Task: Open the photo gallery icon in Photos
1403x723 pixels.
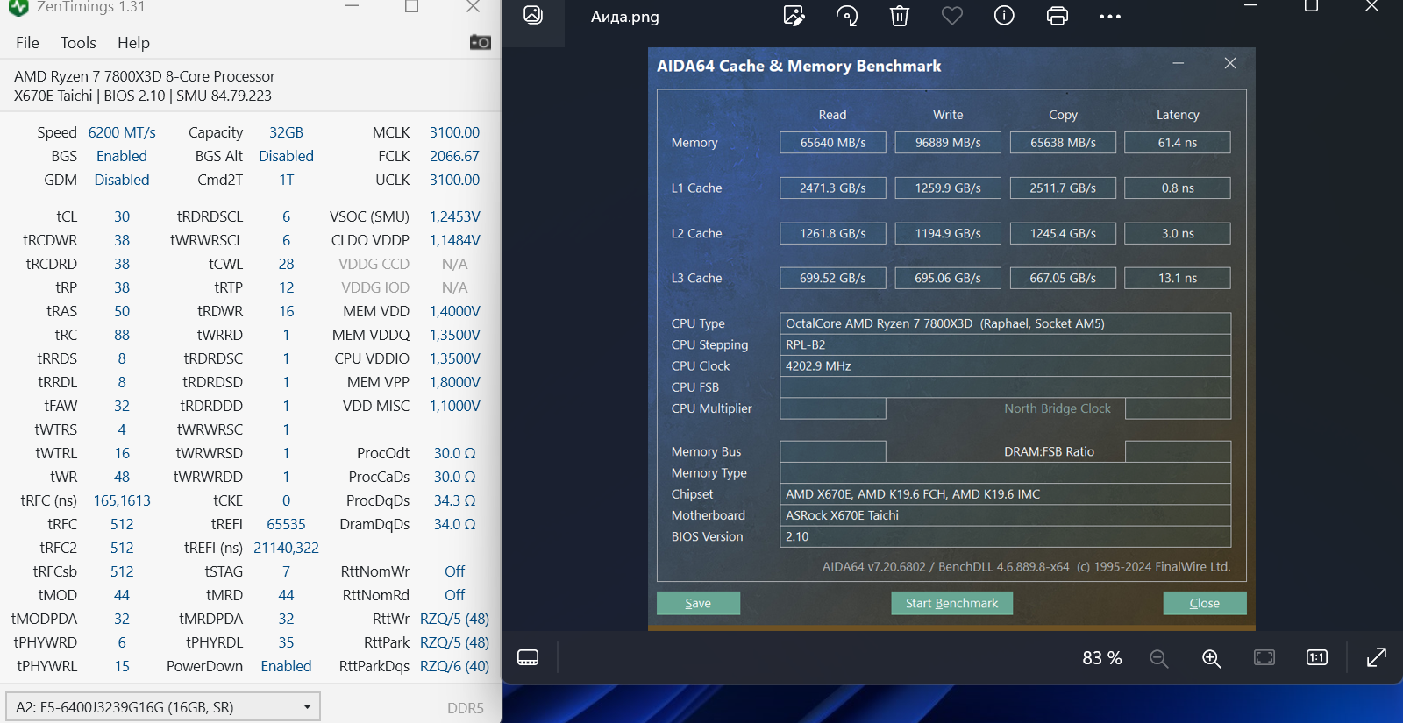Action: [533, 15]
